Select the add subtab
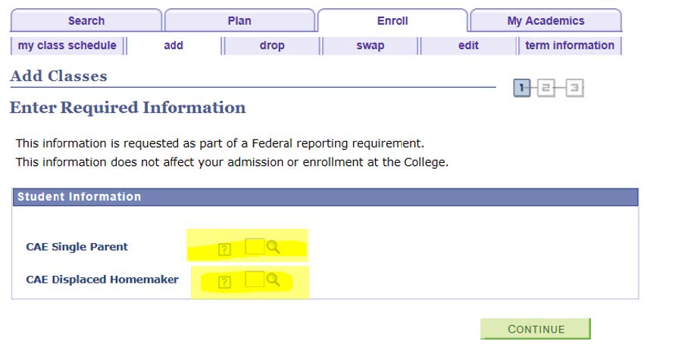688x350 pixels. click(x=174, y=45)
